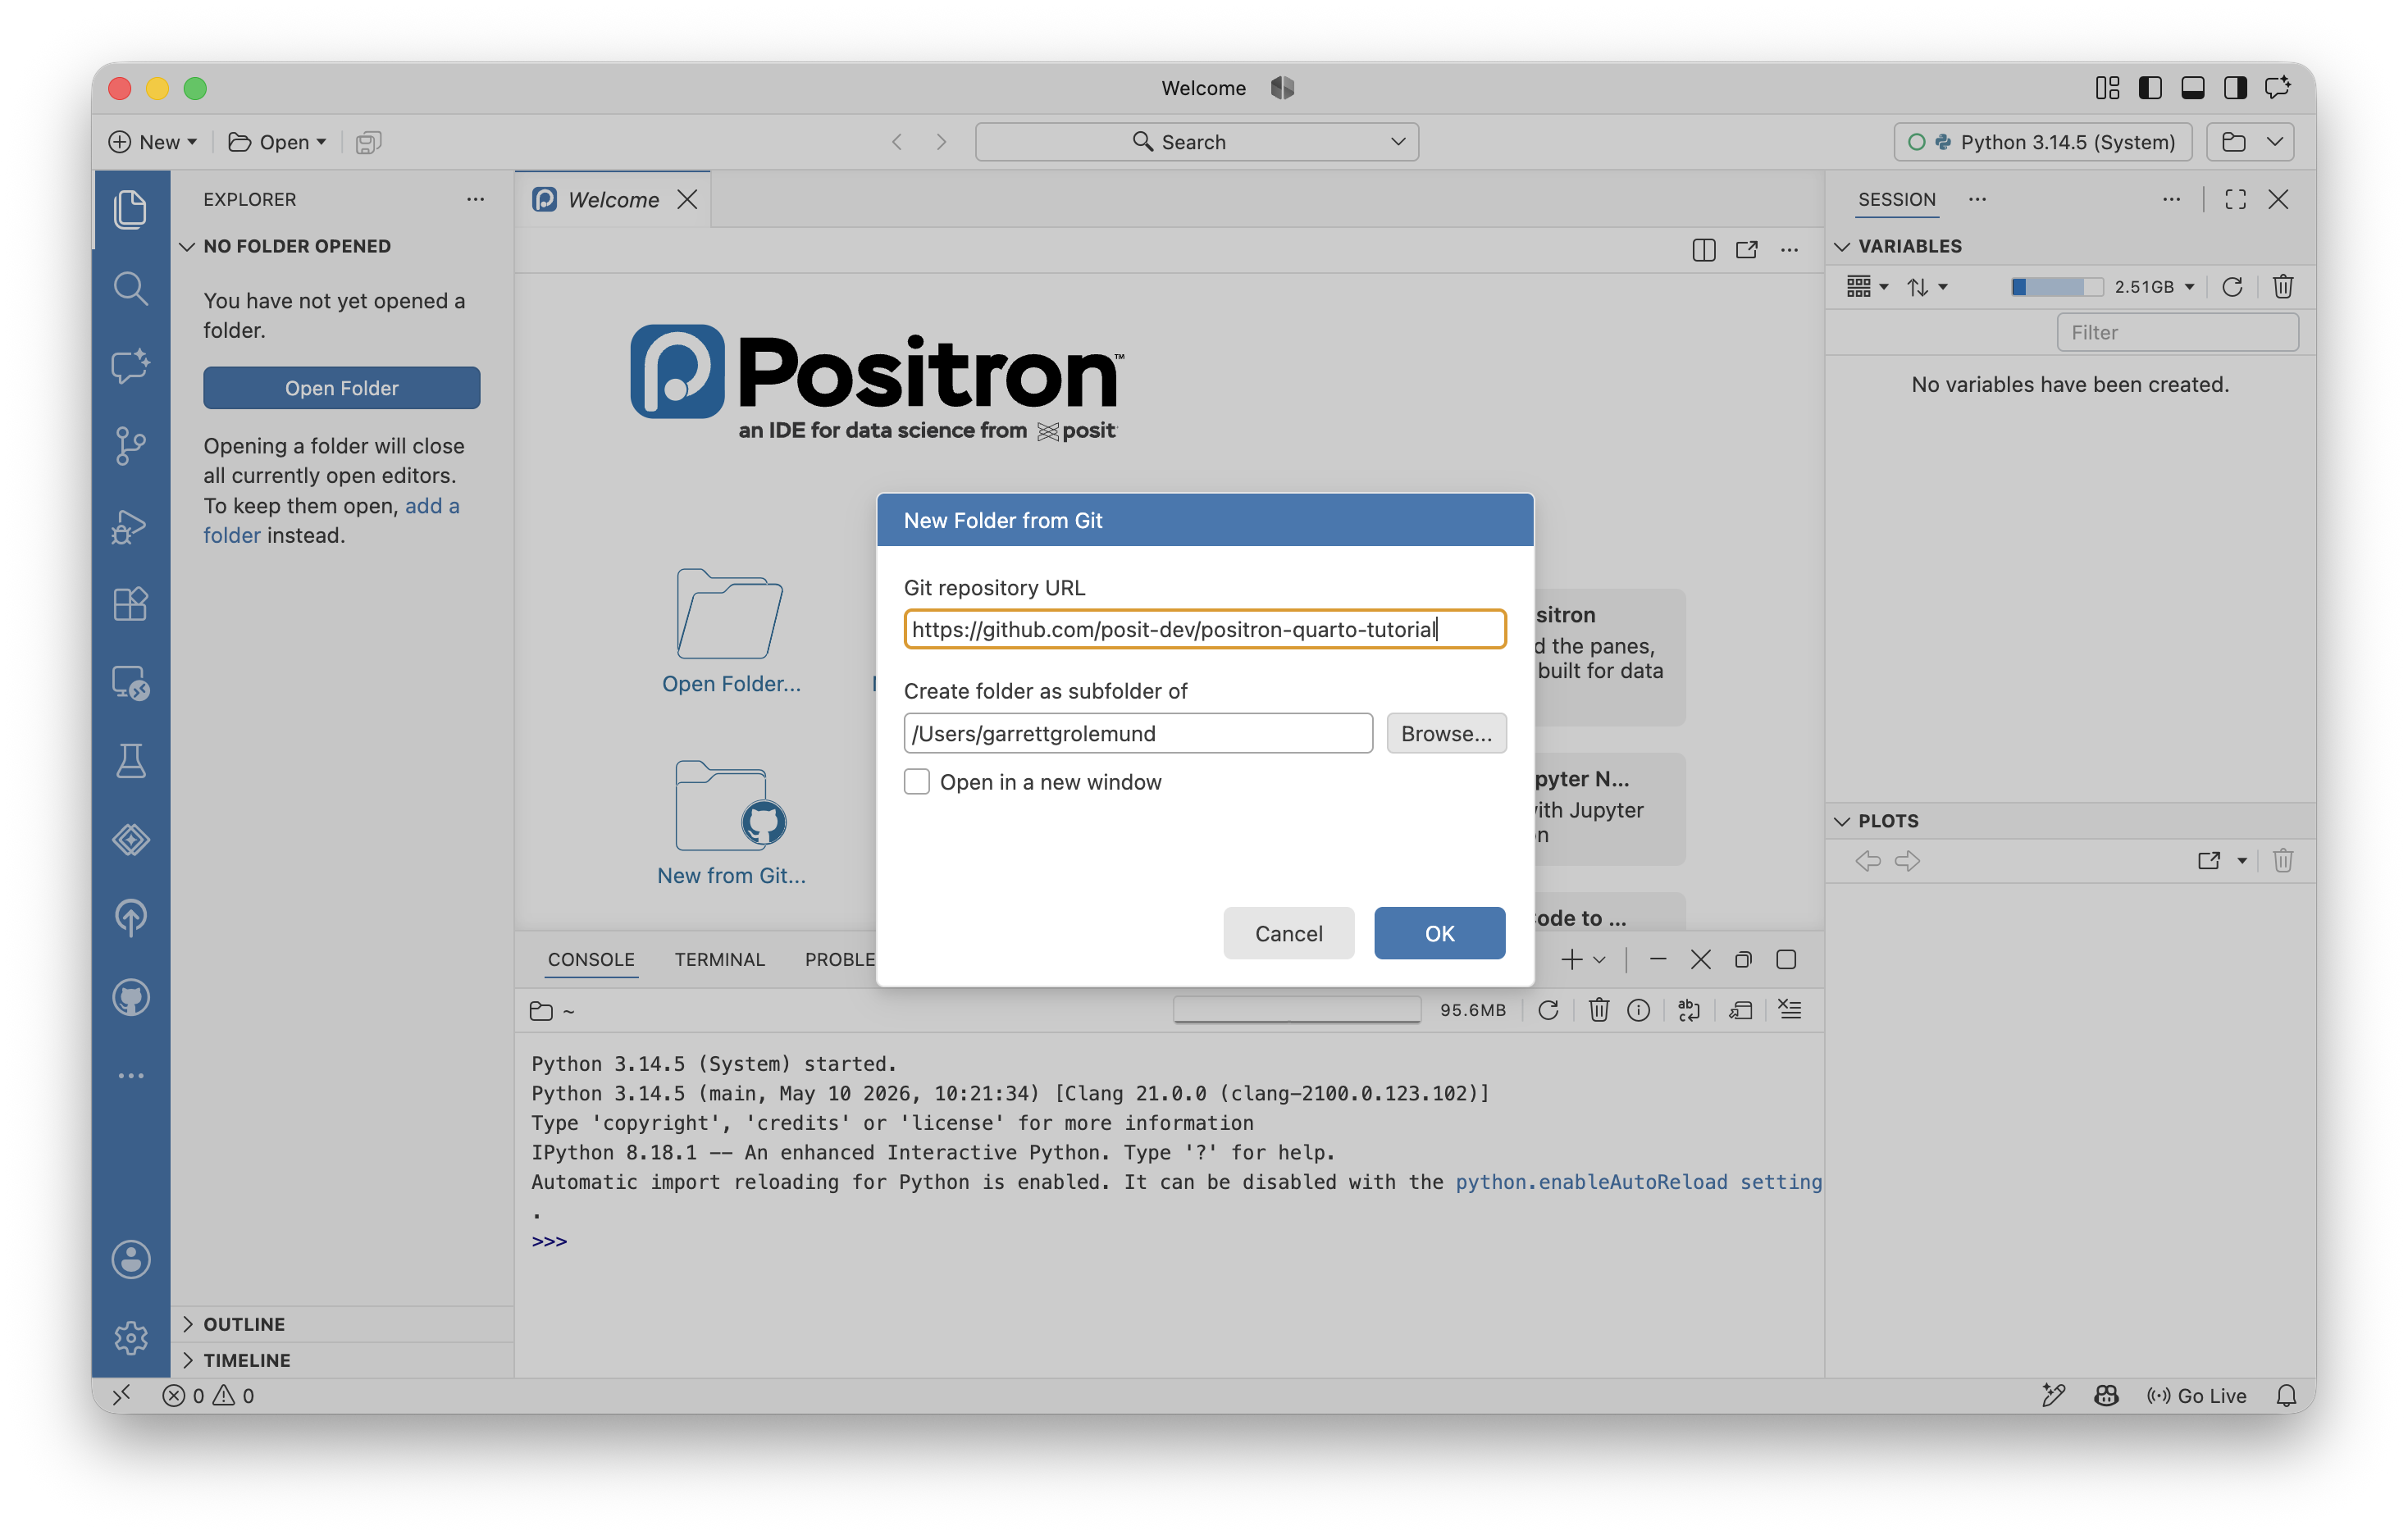
Task: Open notifications bell in status bar
Action: (x=2286, y=1396)
